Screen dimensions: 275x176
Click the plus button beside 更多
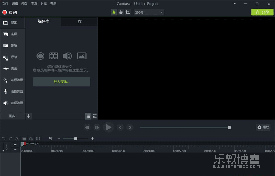pos(29,116)
